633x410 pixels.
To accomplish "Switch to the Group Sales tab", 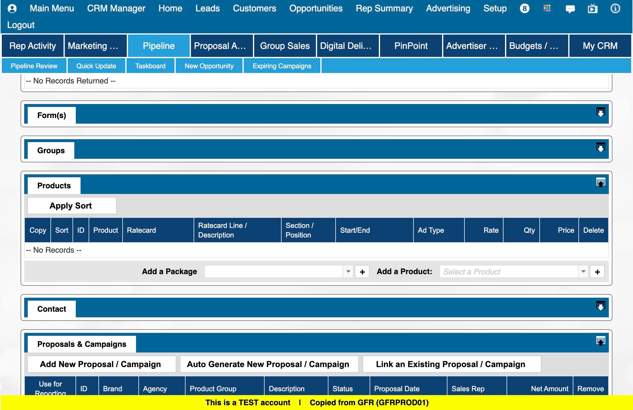I will [285, 46].
